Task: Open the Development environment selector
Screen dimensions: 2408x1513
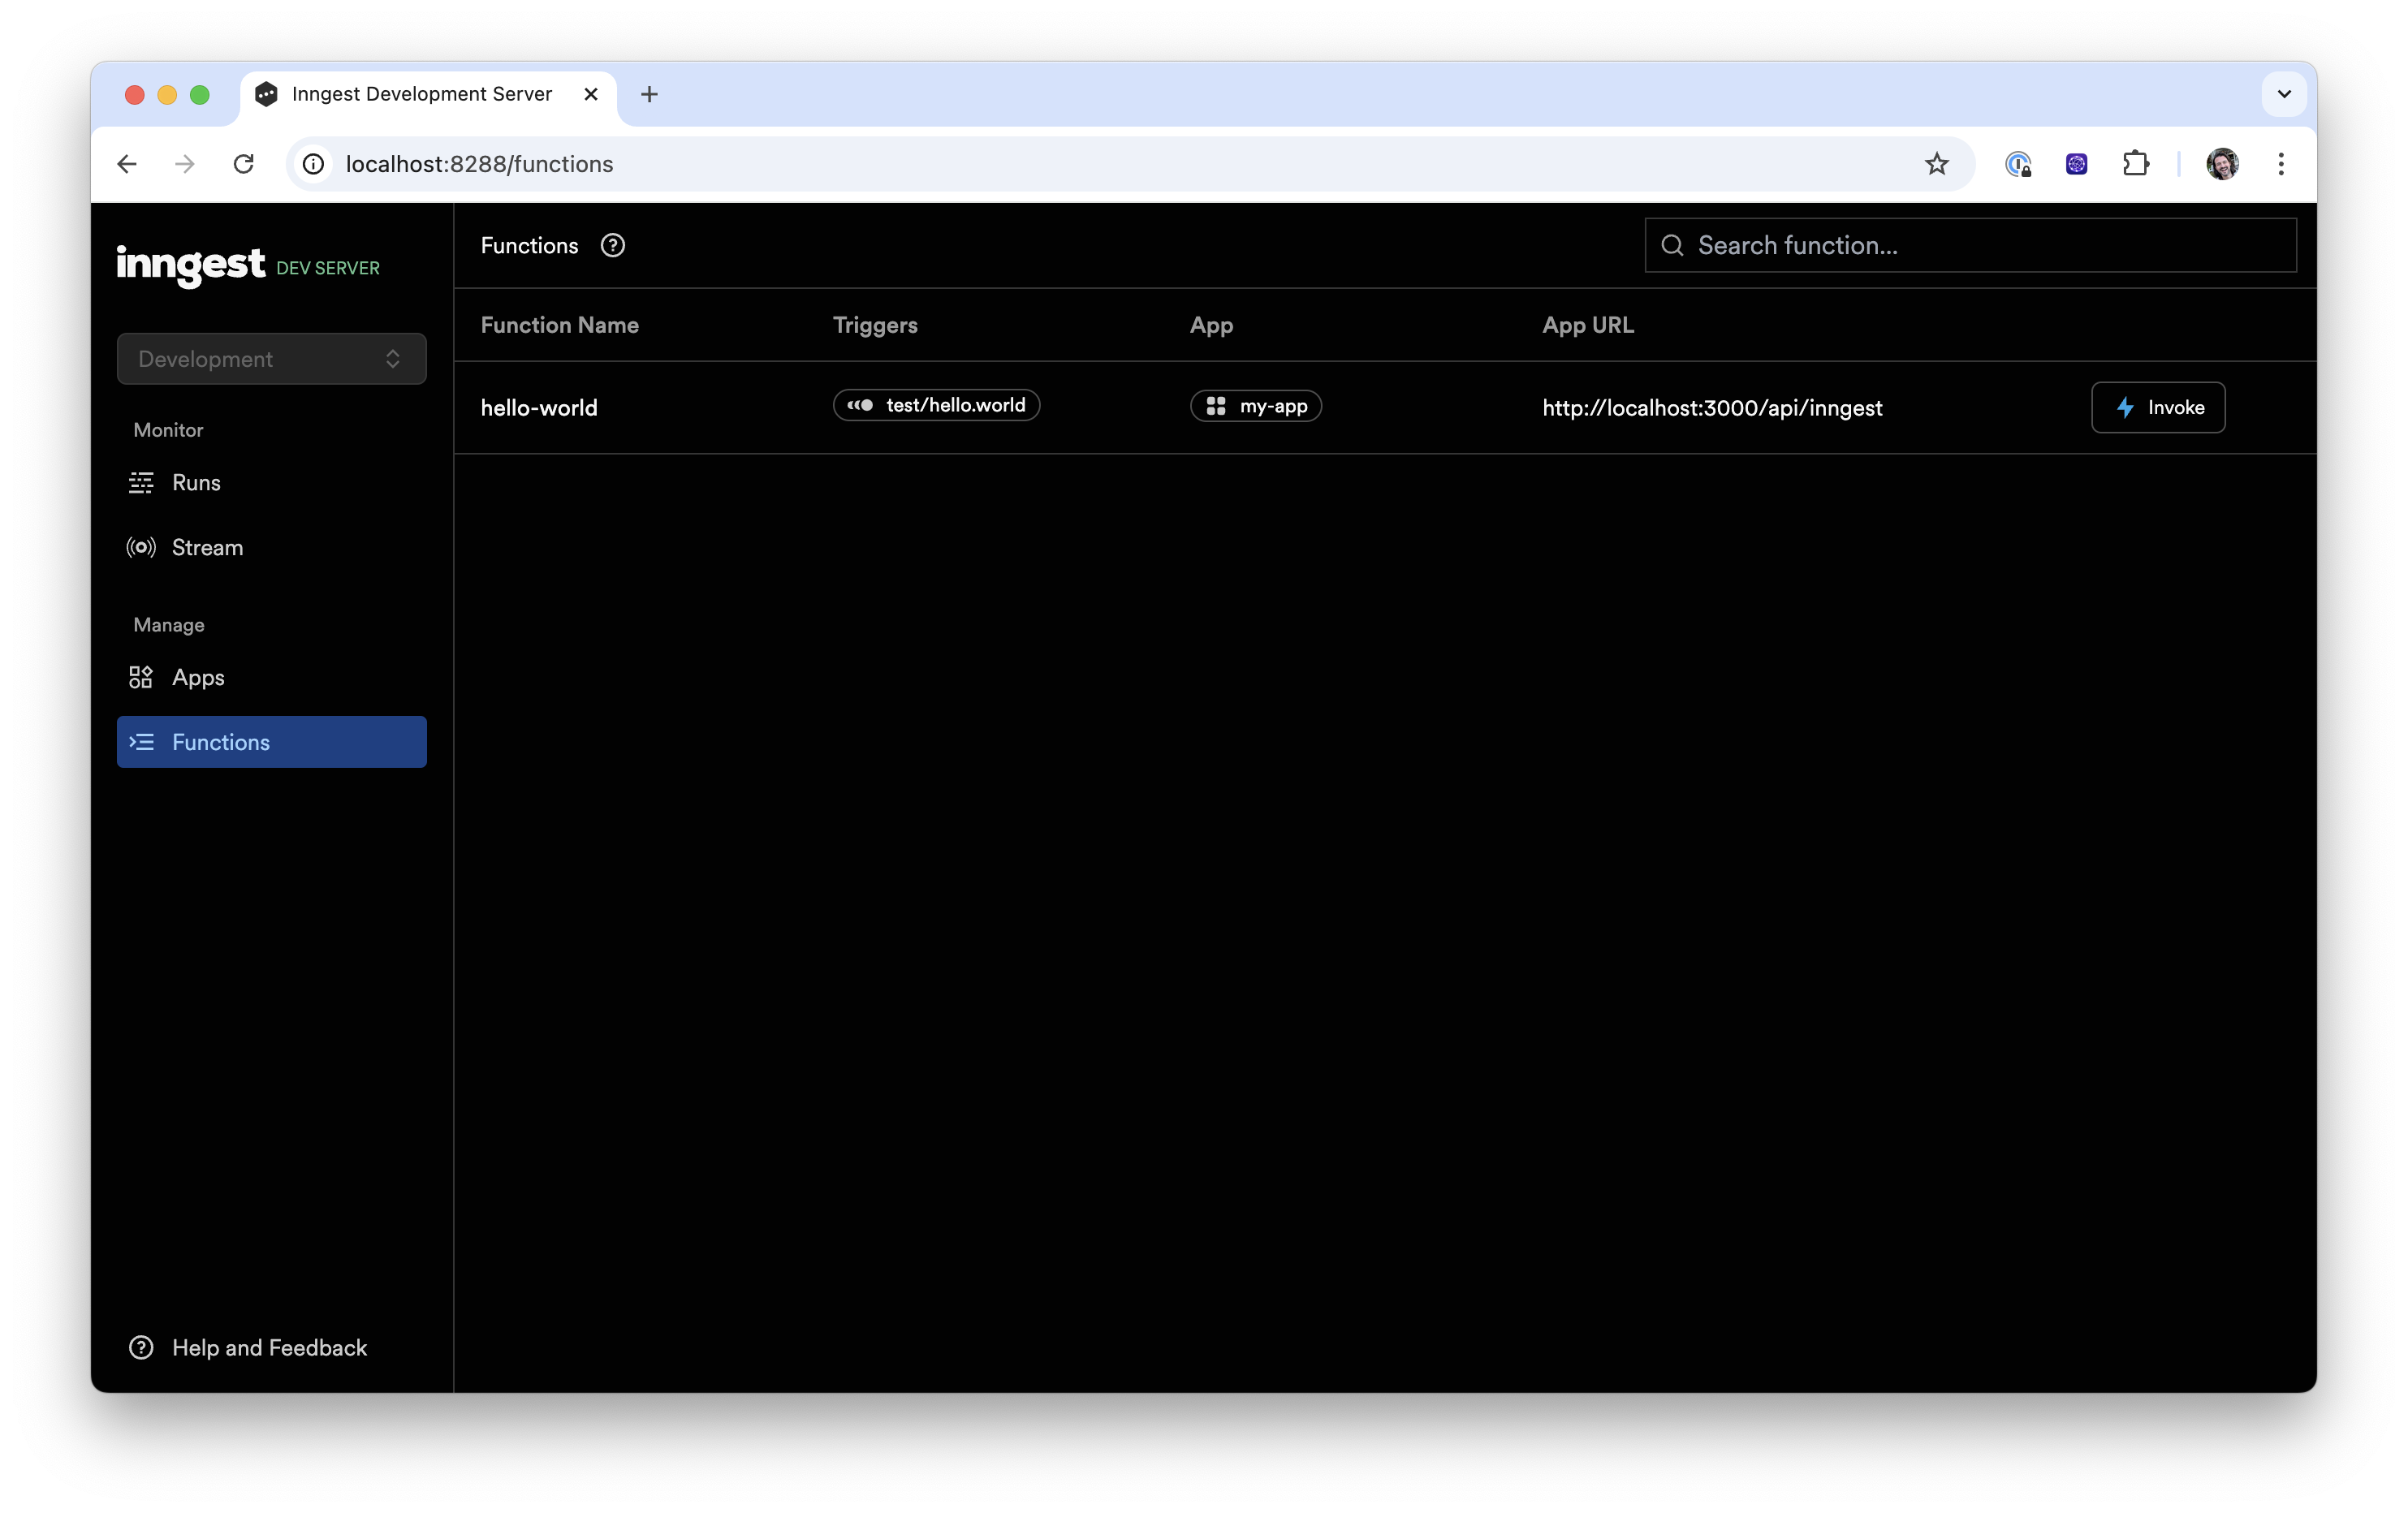Action: click(271, 359)
